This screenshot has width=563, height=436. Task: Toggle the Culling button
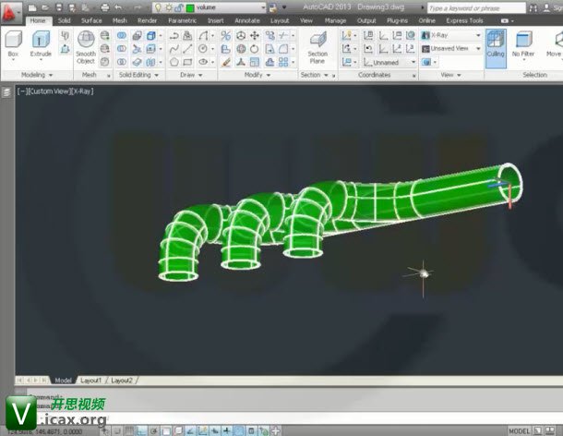tap(496, 44)
